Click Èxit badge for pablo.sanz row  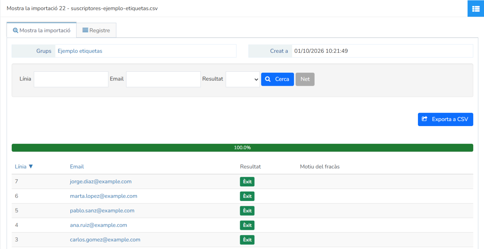coord(247,211)
